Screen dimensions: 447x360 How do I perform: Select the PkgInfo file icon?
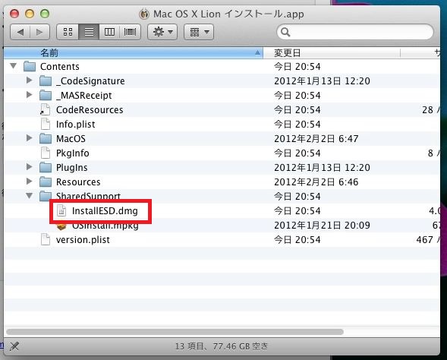click(46, 153)
